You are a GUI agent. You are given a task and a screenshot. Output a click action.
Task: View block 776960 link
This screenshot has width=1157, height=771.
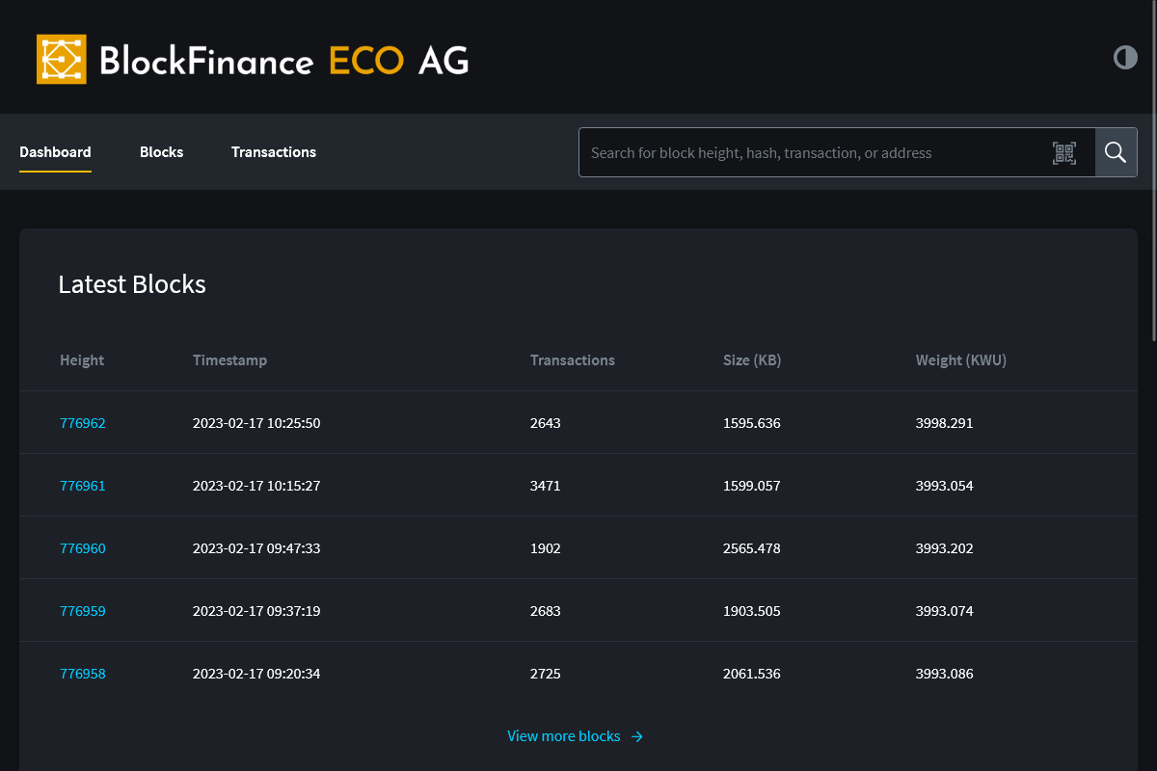click(x=83, y=548)
